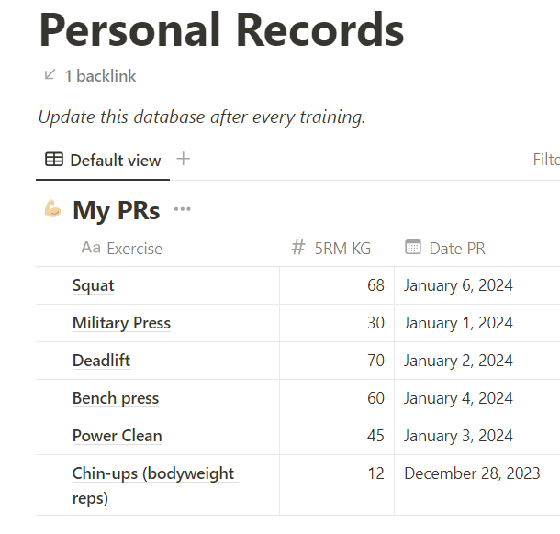
Task: Open the Filter option
Action: [546, 160]
